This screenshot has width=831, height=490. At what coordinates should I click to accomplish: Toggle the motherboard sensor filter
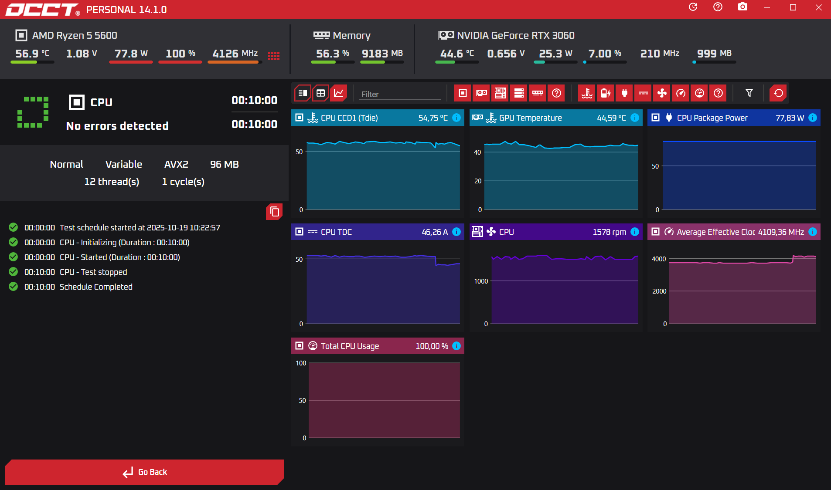[500, 93]
